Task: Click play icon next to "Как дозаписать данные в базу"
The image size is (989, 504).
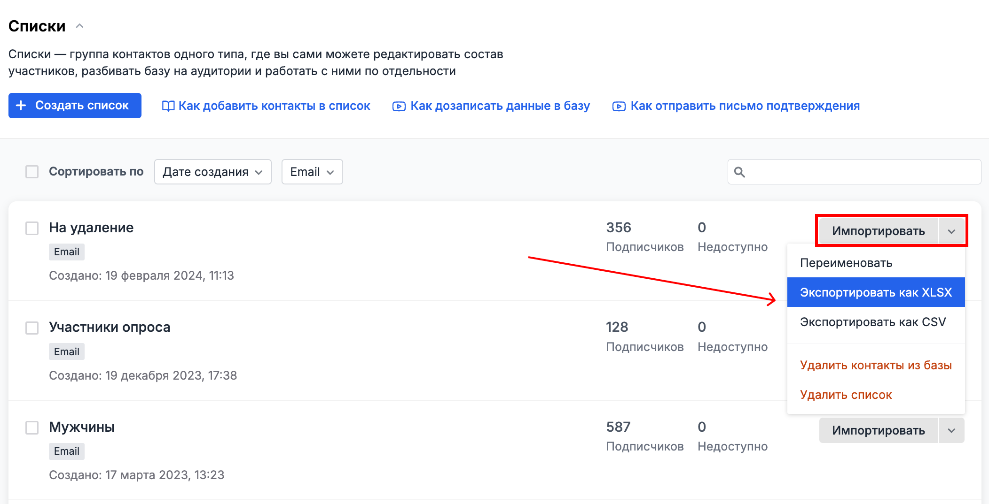Action: [x=398, y=106]
